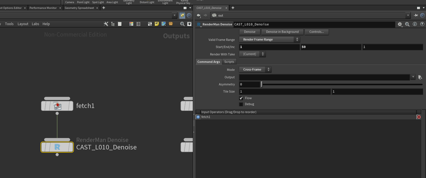Enable the Debug checkbox
Screen dimensions: 426x178
coord(241,104)
